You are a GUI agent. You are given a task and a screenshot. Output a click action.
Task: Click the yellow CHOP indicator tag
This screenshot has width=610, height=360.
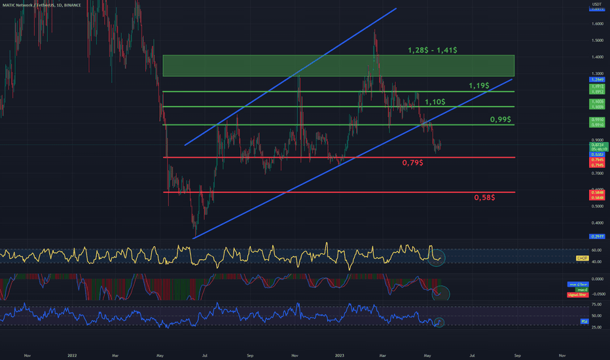583,258
